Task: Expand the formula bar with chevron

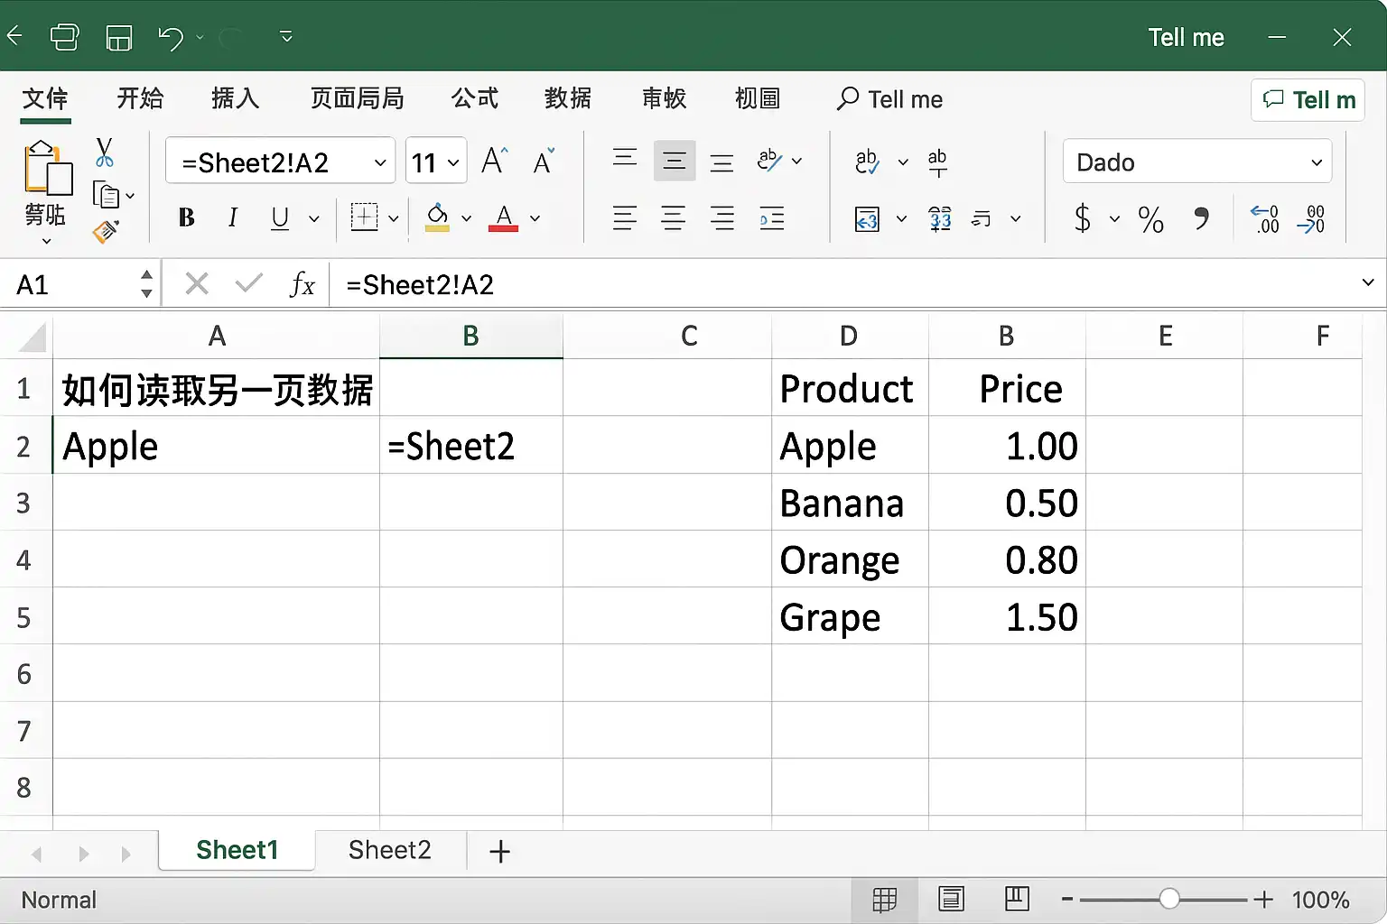Action: [1368, 283]
